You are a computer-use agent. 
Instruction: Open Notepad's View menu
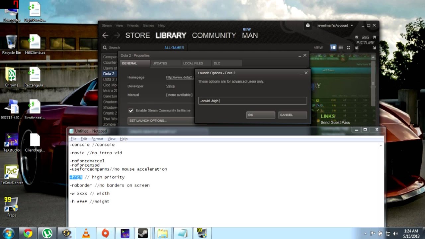pyautogui.click(x=111, y=139)
